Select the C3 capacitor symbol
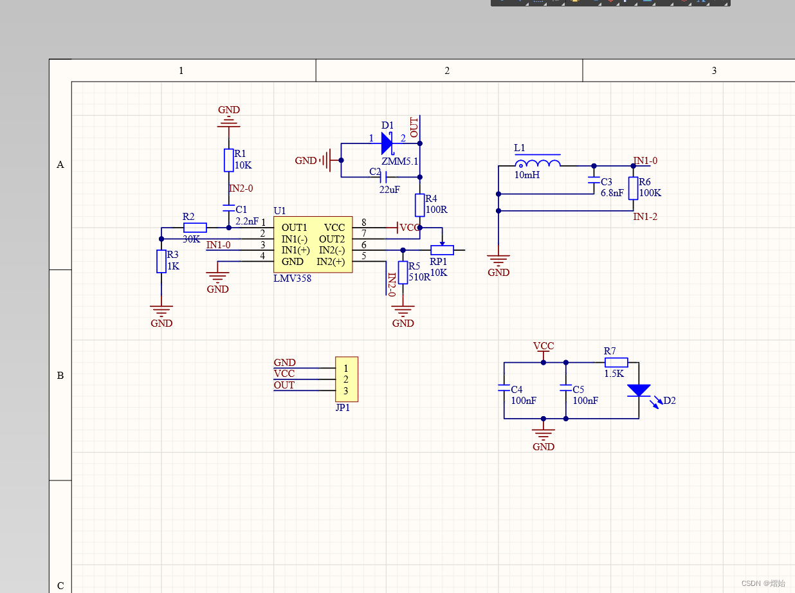Screen dimensions: 795x593 point(594,181)
